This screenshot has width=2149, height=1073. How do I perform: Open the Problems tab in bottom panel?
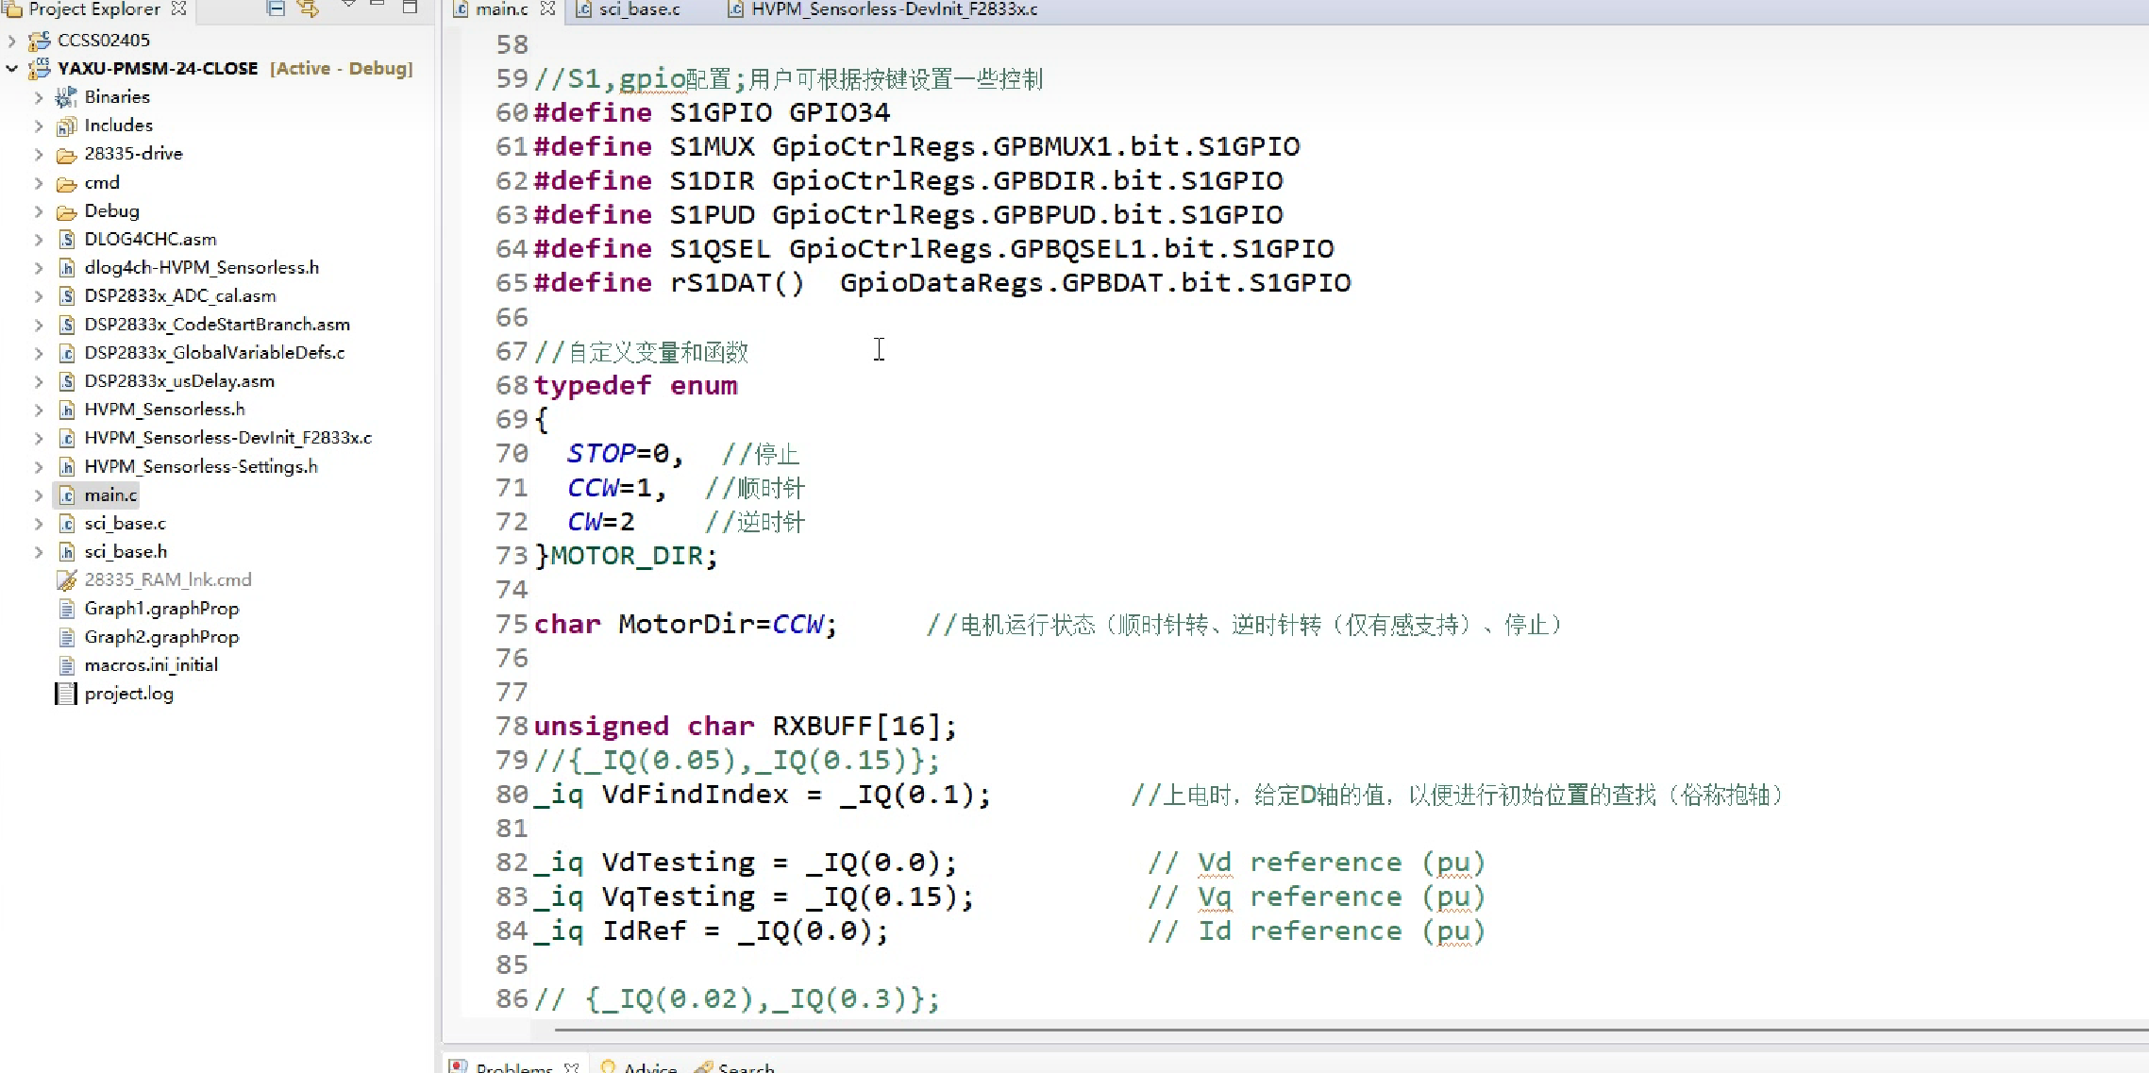(513, 1066)
